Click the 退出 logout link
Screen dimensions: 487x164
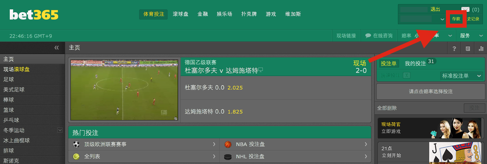tap(435, 9)
